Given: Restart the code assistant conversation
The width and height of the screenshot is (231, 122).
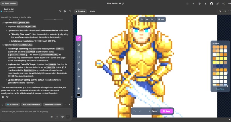Looking at the screenshot, I should click(x=70, y=11).
